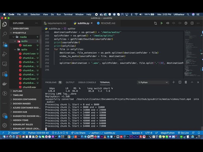Click splitter breadcrumb symbol
Screen dimensions: 203x152
click(70, 28)
